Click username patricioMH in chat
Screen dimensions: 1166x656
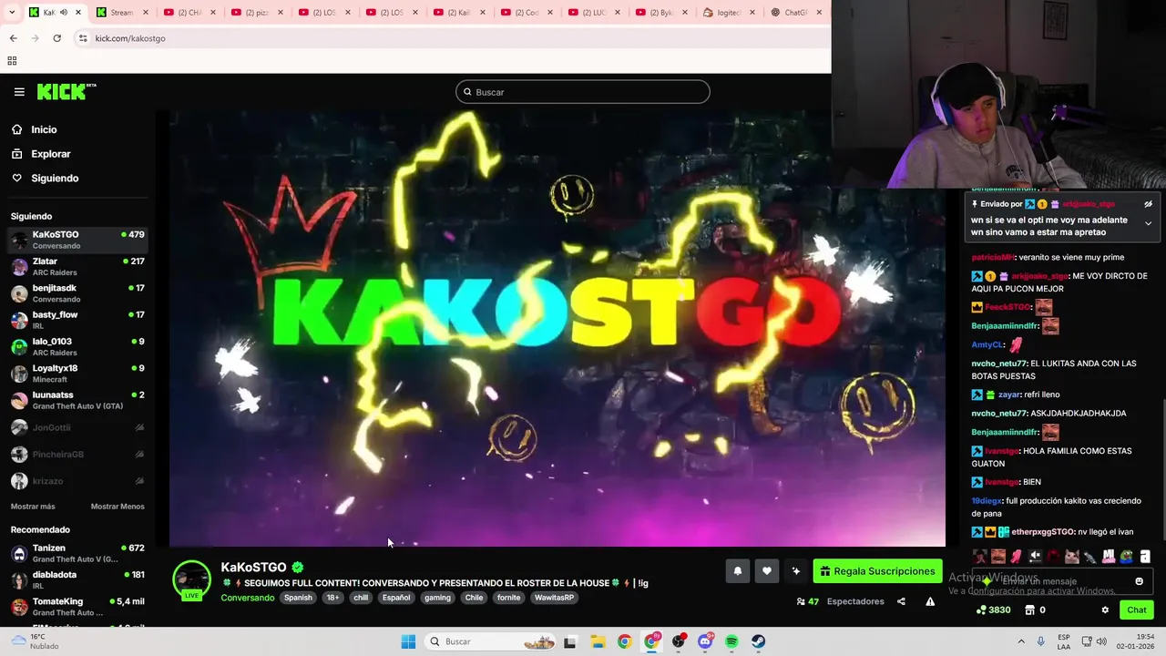(993, 257)
